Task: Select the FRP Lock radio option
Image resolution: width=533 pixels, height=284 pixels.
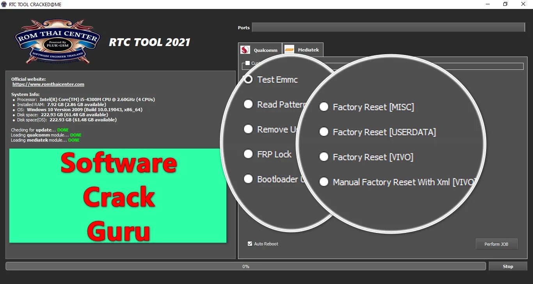Action: (x=248, y=154)
